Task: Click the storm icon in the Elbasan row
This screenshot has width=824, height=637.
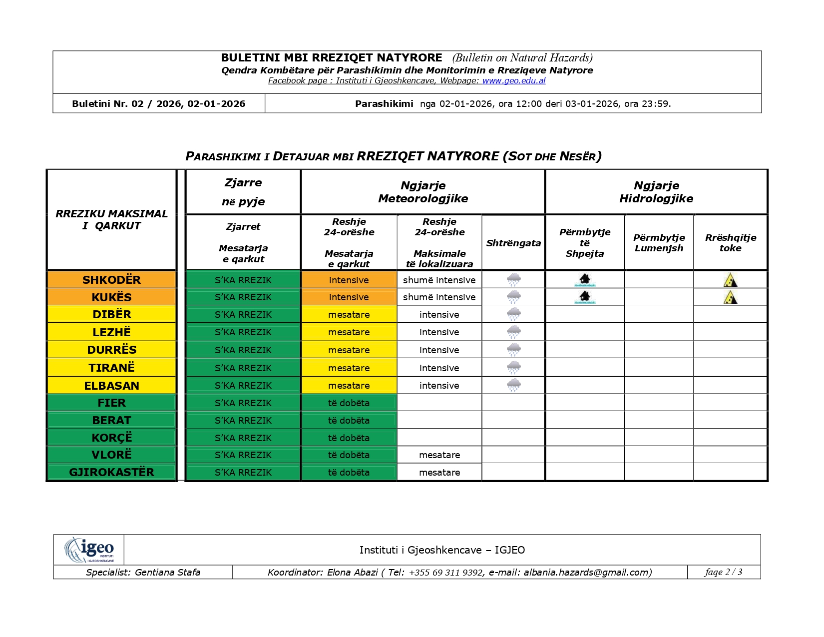Action: pyautogui.click(x=513, y=385)
